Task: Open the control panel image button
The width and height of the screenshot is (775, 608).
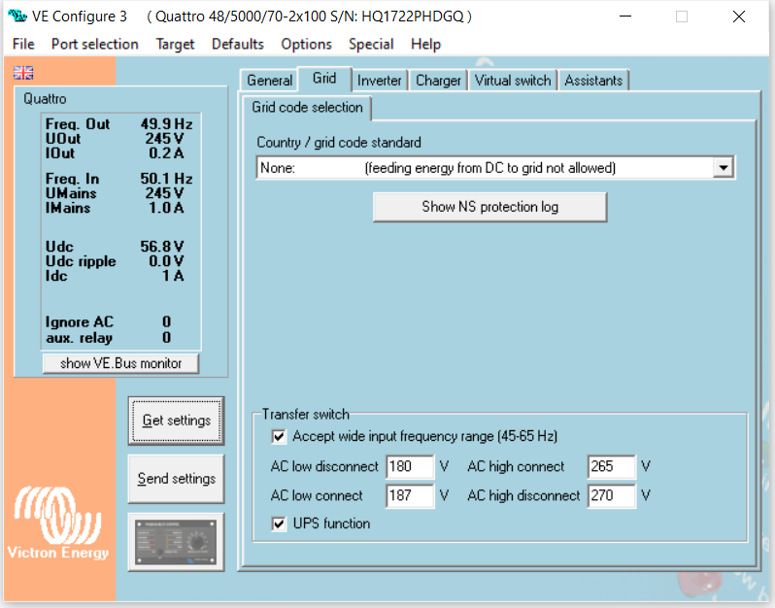Action: (176, 542)
